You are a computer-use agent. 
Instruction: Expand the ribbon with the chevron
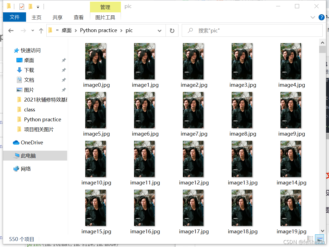pyautogui.click(x=313, y=17)
